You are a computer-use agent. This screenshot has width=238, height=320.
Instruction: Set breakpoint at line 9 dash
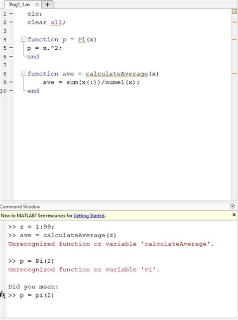(11, 82)
